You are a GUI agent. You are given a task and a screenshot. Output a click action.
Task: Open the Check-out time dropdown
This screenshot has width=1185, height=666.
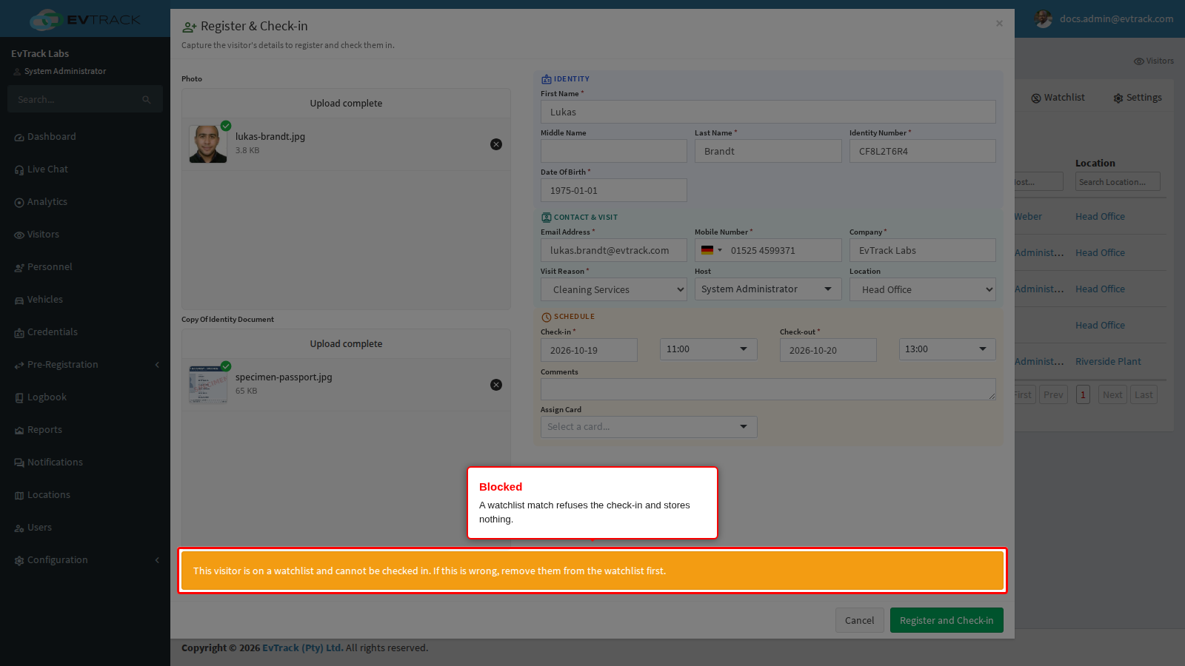pyautogui.click(x=947, y=349)
